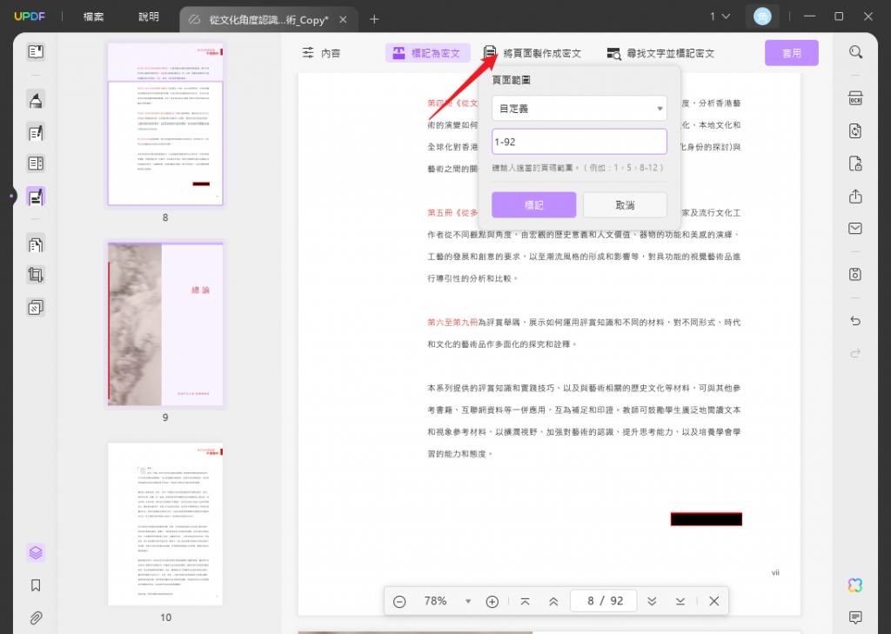Jump to the first page arrow

(x=525, y=601)
